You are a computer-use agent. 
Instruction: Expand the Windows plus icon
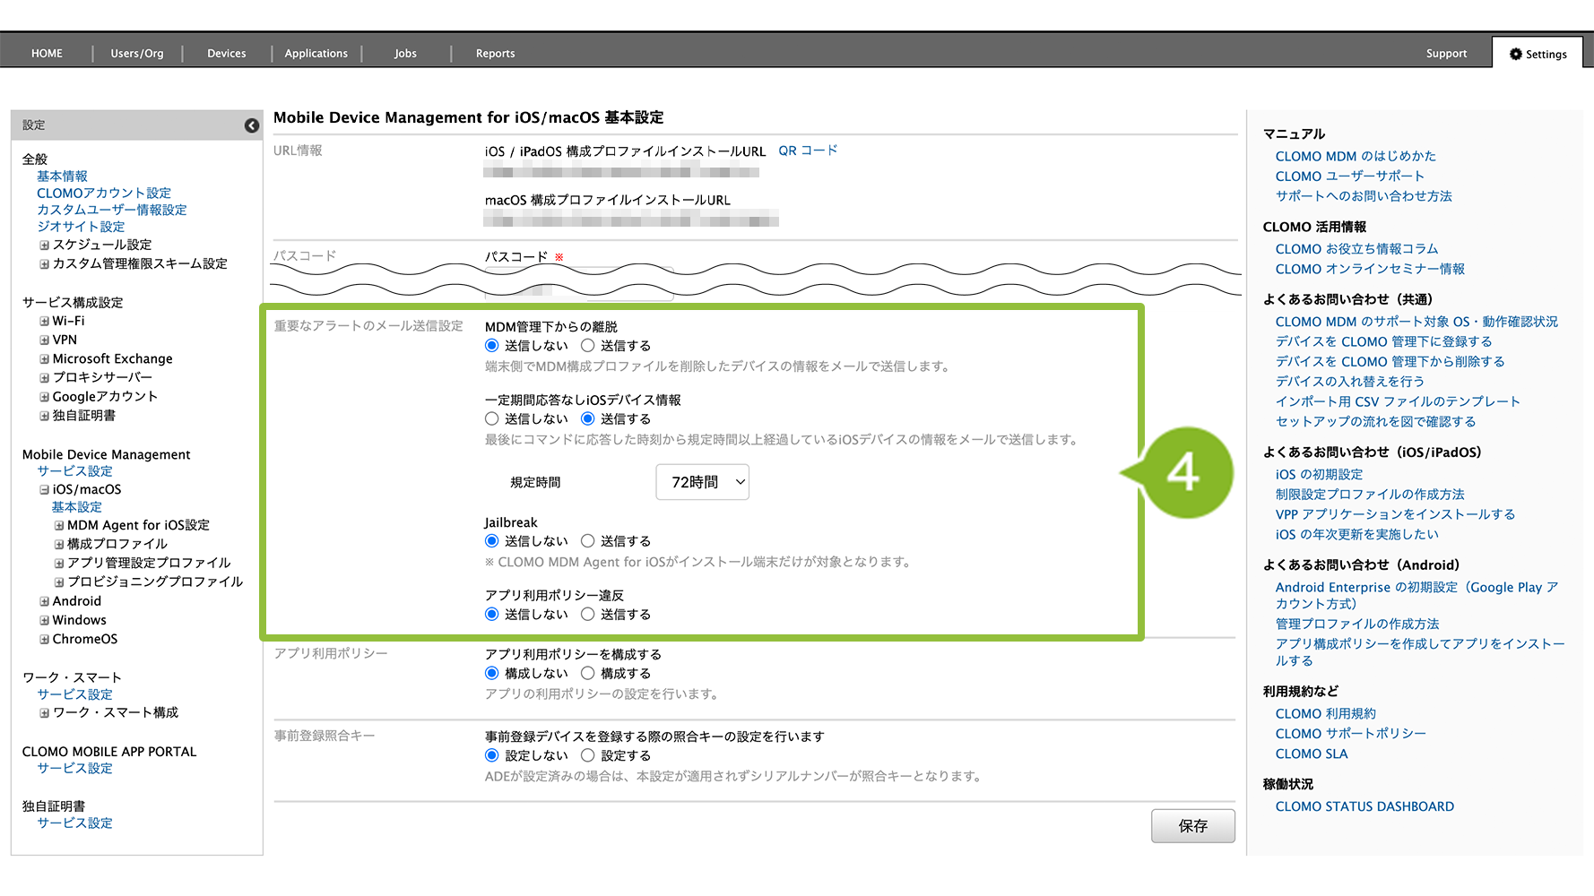(44, 620)
